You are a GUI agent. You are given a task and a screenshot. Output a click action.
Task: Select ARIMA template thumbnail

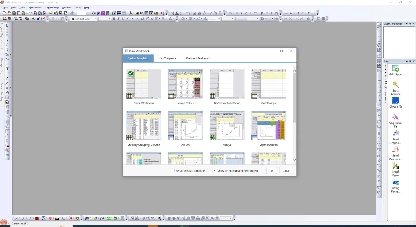[185, 125]
